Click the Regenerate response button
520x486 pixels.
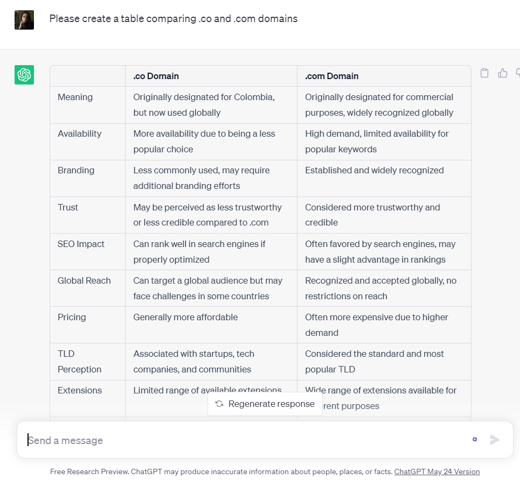(x=265, y=404)
